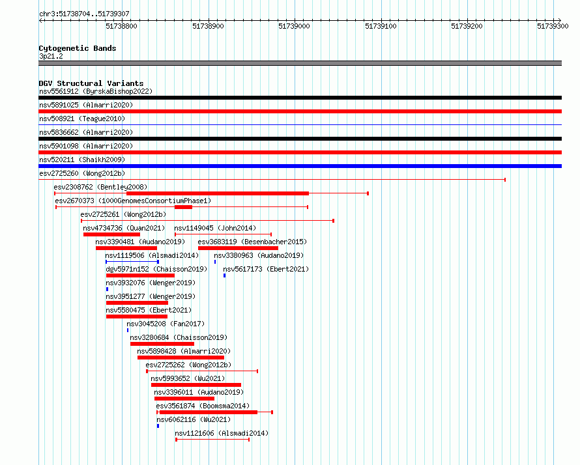Viewport: 580px width, 465px height.
Task: Click the red bar under nsv5891025
Action: 300,111
